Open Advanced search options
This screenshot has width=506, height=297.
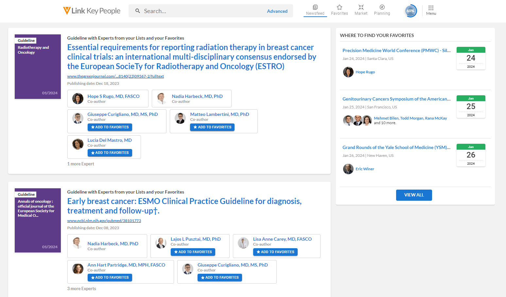click(x=277, y=11)
